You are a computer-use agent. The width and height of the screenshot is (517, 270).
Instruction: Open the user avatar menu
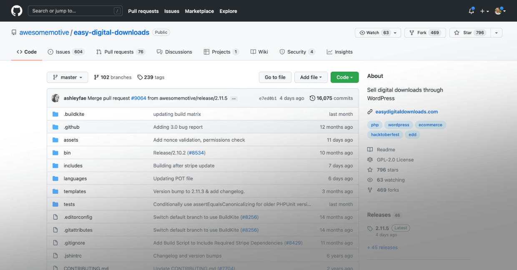(500, 11)
